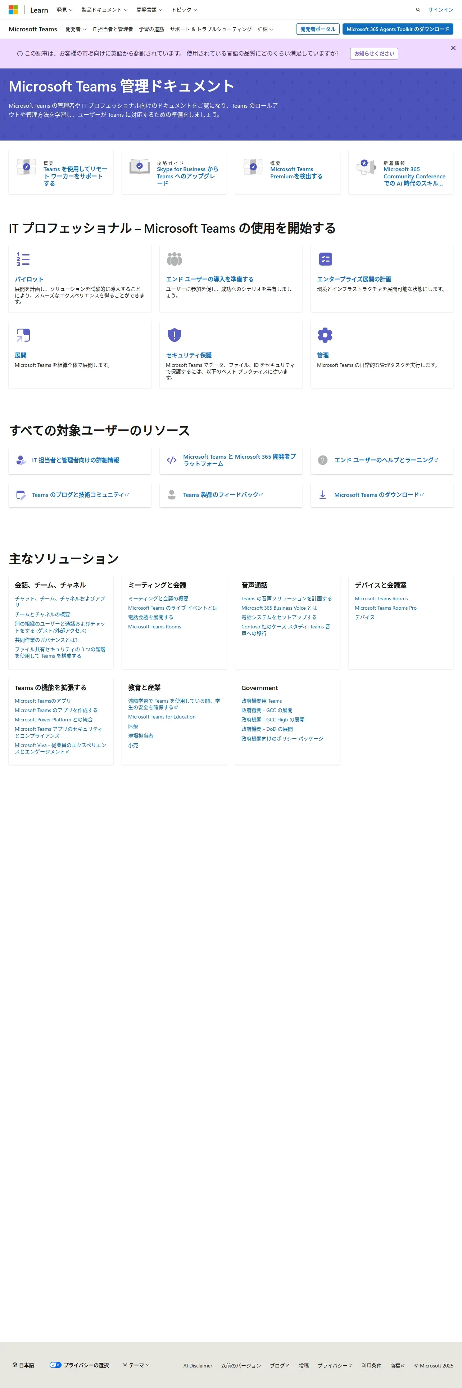This screenshot has height=1388, width=462.
Task: Open 商標 footer link
Action: pos(397,1366)
